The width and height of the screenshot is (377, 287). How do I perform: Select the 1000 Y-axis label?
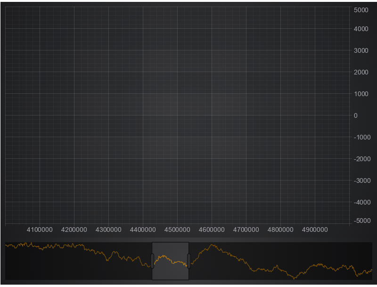tap(361, 94)
